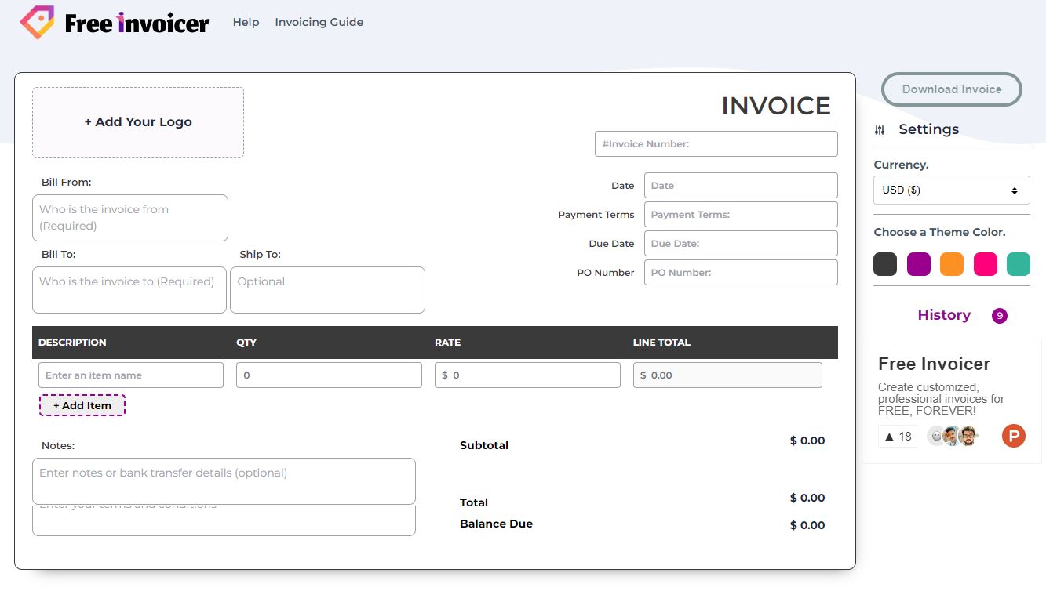Open the Due Date picker field

pyautogui.click(x=740, y=243)
